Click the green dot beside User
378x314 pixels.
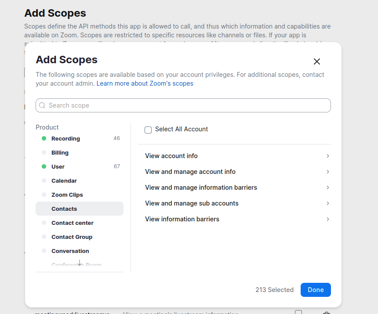[44, 166]
